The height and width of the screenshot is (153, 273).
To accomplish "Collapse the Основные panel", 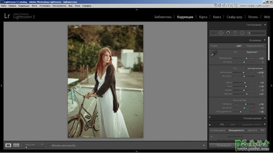I will [x=264, y=40].
